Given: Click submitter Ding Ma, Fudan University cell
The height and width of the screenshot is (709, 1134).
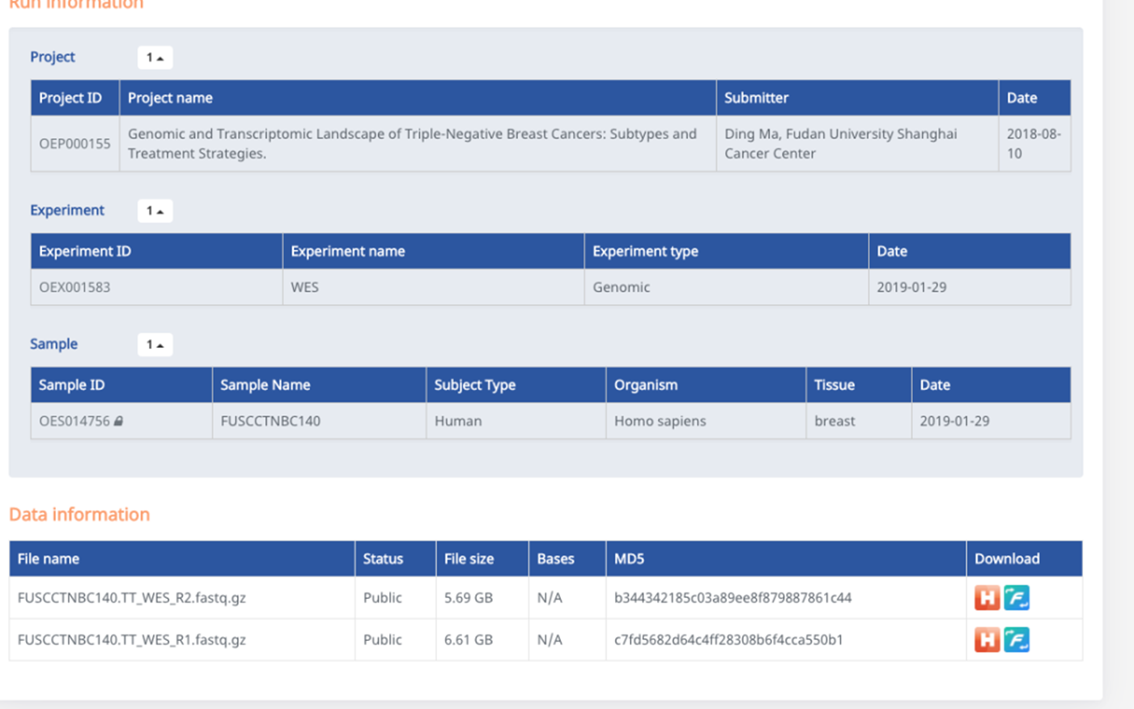Looking at the screenshot, I should [857, 143].
